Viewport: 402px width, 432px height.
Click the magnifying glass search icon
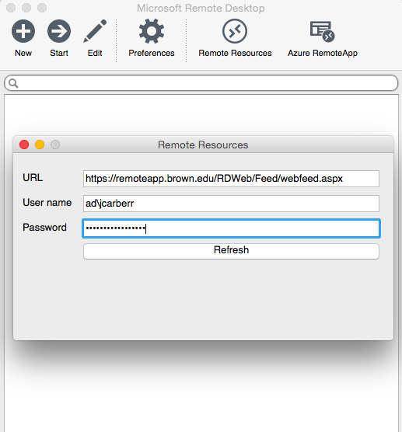13,83
